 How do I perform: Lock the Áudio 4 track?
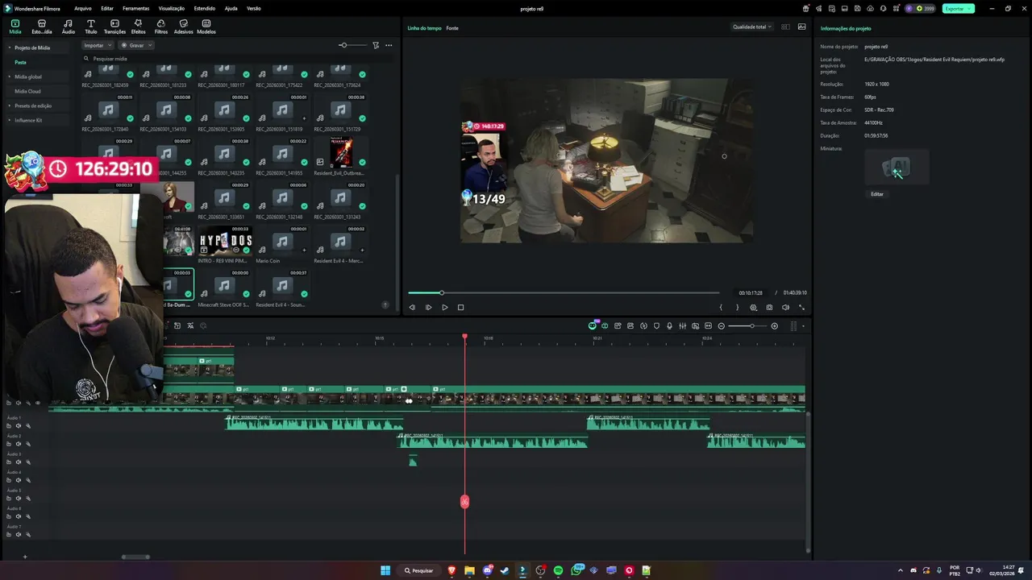point(9,480)
